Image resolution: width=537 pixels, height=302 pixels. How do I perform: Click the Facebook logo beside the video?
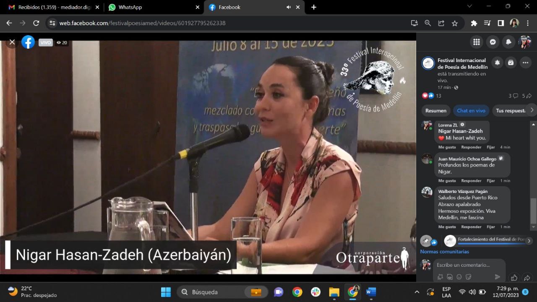pyautogui.click(x=28, y=42)
